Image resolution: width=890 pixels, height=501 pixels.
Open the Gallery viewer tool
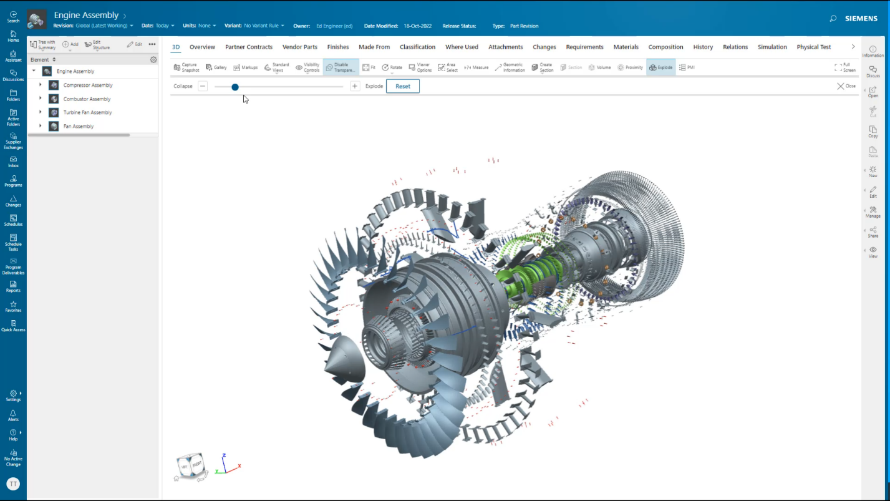point(217,67)
